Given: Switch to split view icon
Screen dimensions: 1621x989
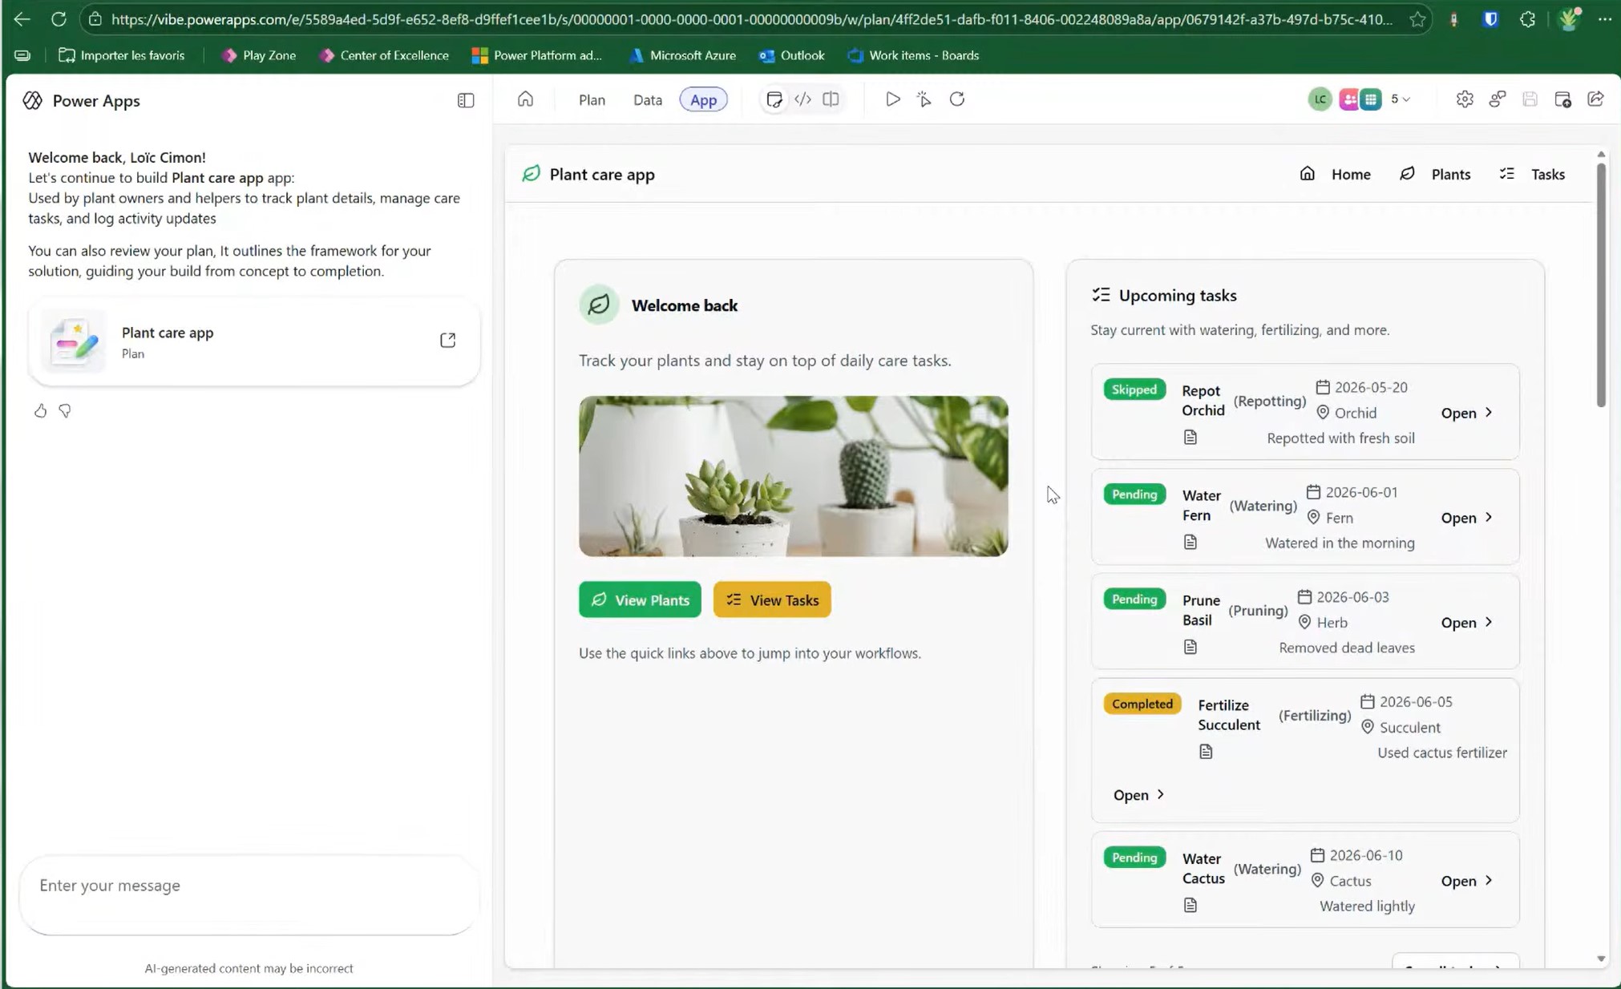Looking at the screenshot, I should (831, 99).
